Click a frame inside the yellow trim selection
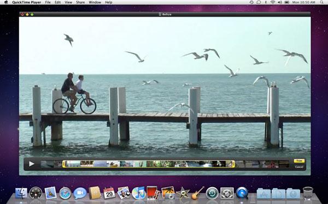The width and height of the screenshot is (328, 204). coord(149,164)
